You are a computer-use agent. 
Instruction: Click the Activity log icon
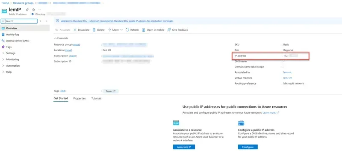tap(3, 35)
